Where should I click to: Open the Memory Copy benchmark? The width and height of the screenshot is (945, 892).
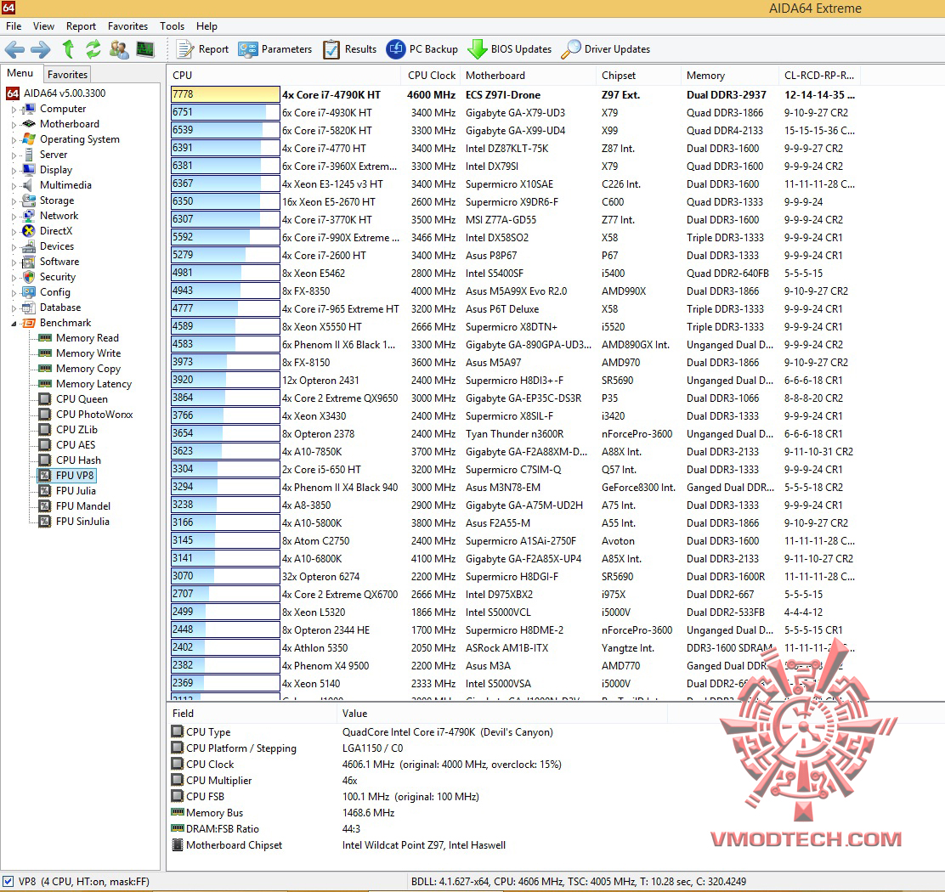[79, 369]
